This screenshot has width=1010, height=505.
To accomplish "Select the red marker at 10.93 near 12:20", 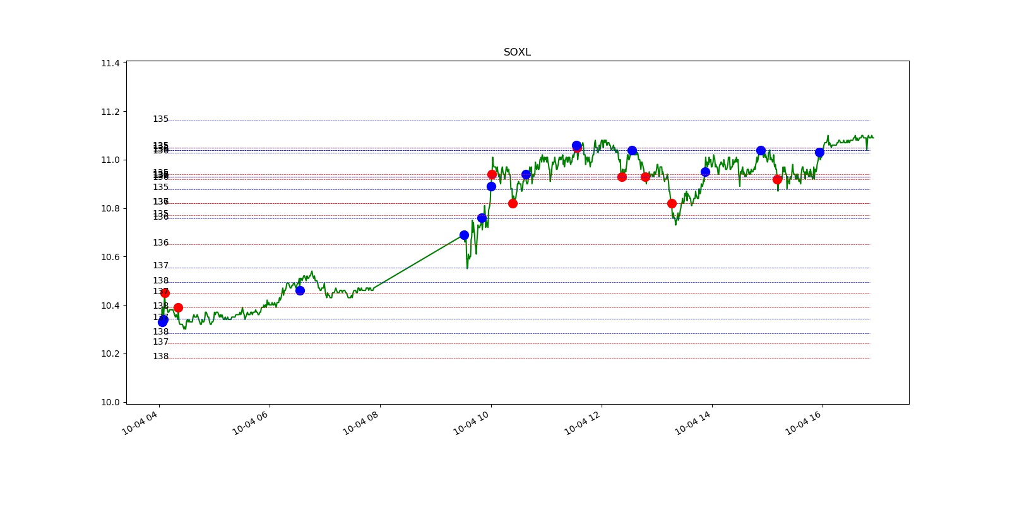I will [622, 177].
